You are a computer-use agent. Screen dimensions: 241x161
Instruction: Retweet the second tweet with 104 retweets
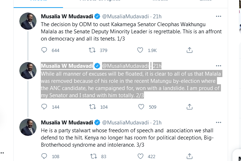pyautogui.click(x=92, y=106)
